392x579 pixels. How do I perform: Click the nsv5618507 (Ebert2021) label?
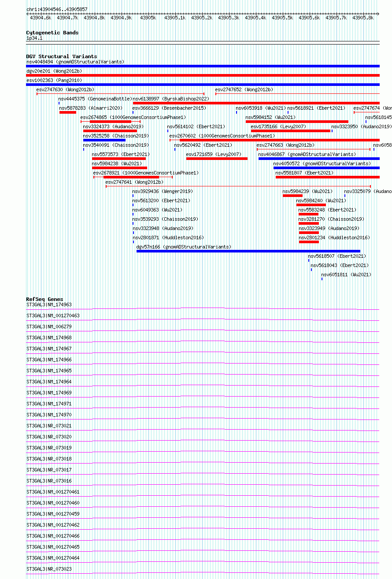[x=337, y=256]
